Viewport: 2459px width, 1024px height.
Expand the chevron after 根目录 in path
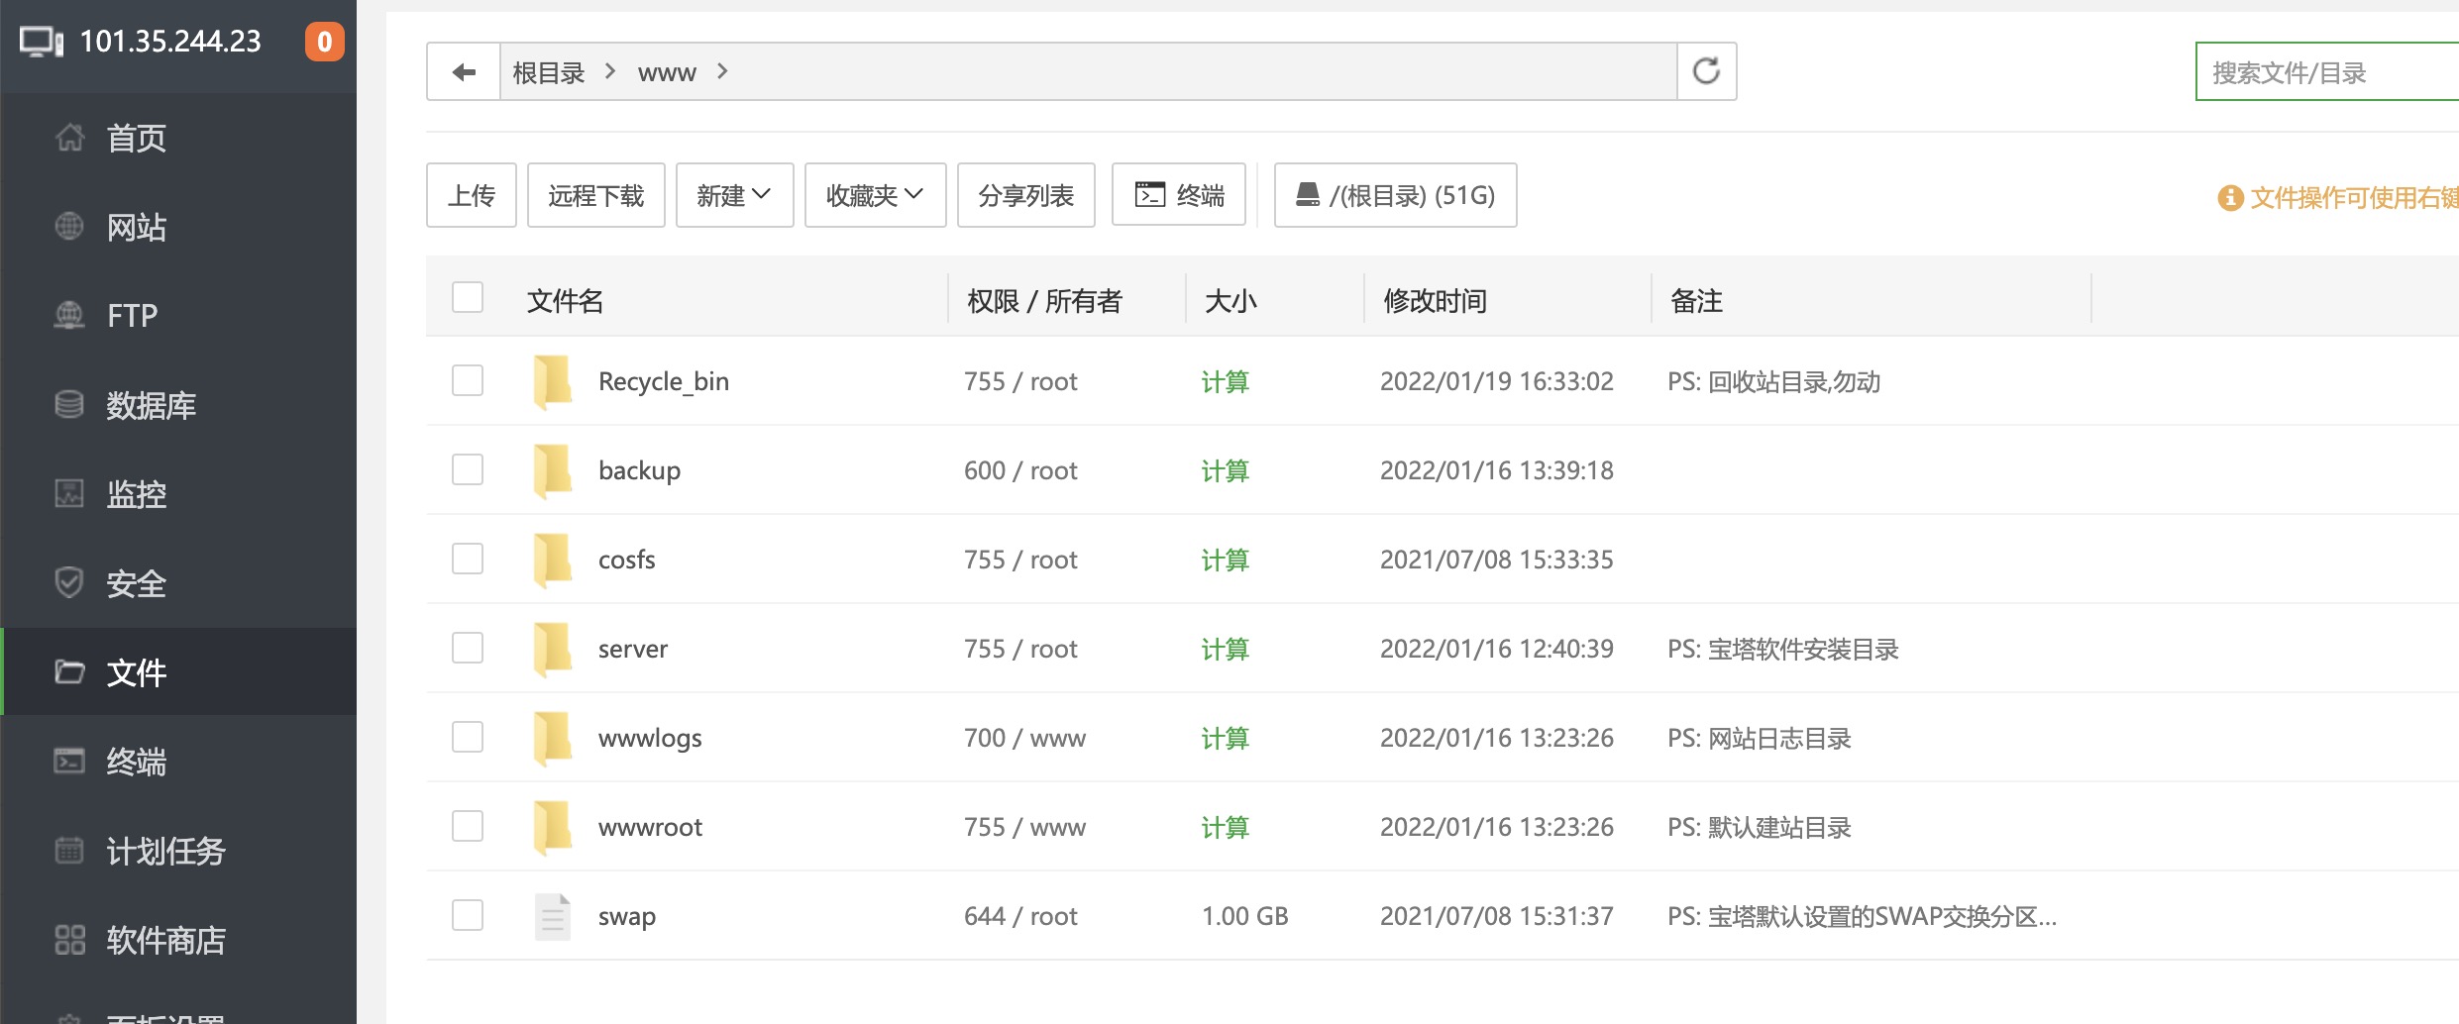coord(610,71)
